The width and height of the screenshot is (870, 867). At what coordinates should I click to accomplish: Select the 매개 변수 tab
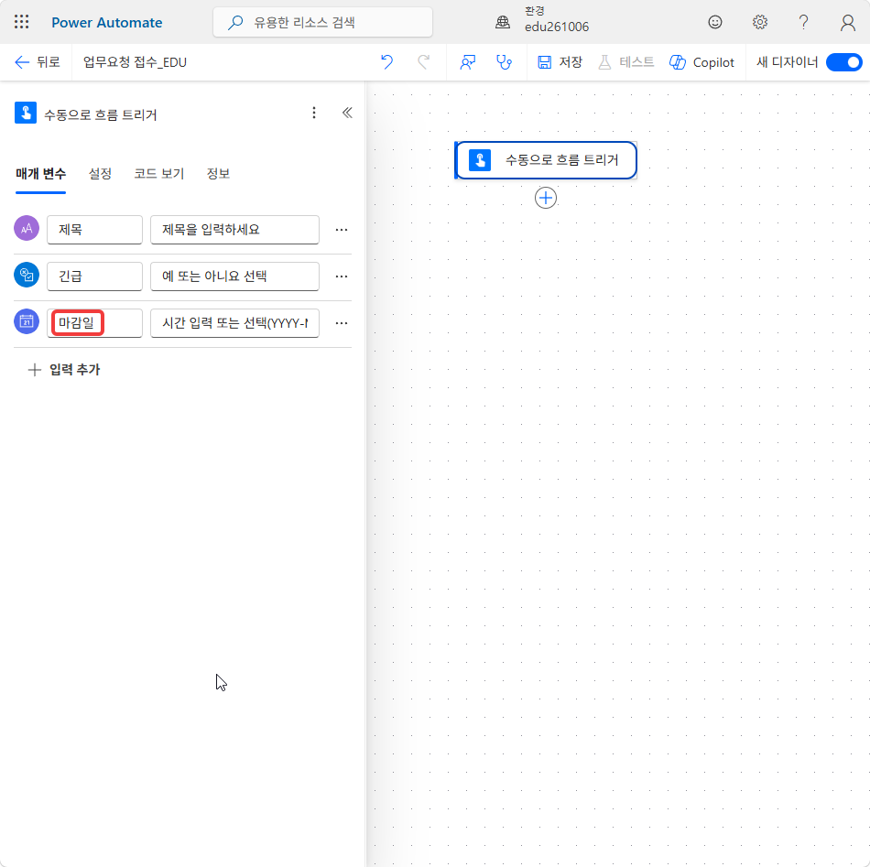pos(40,174)
